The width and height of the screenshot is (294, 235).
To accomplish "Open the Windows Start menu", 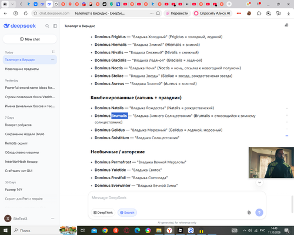I will coord(5,230).
